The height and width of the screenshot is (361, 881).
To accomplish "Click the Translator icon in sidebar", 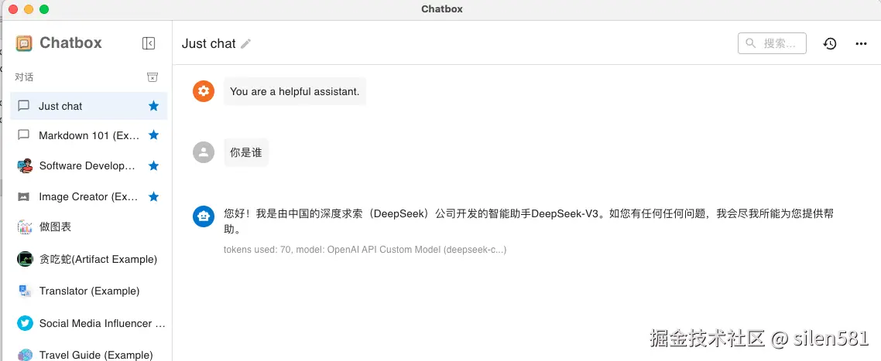I will (x=25, y=291).
